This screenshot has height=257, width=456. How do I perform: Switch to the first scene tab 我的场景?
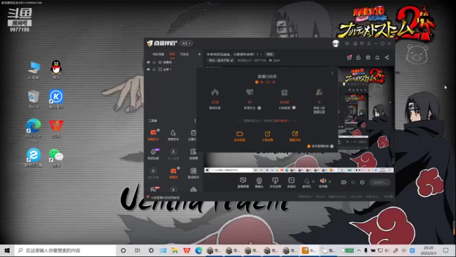(158, 54)
